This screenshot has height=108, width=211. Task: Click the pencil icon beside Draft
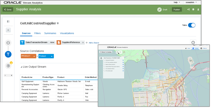click(160, 10)
